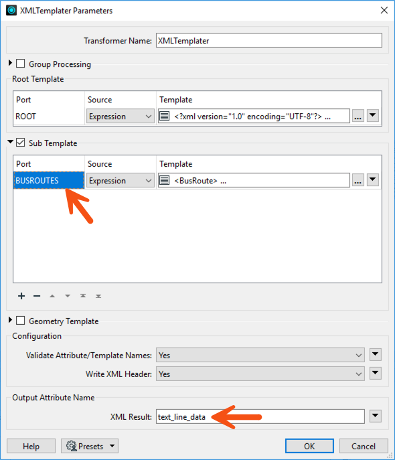Open ROOT Source Expression dropdown
The image size is (395, 460).
(x=121, y=117)
